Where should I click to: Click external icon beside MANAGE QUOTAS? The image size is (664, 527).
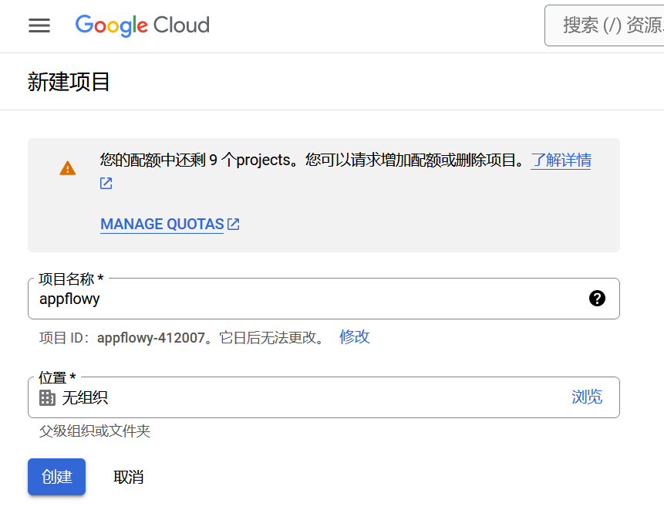pos(234,224)
